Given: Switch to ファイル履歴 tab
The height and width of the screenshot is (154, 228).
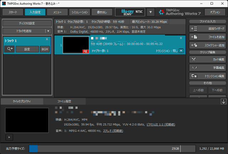Looking at the screenshot, I should click(64, 101).
